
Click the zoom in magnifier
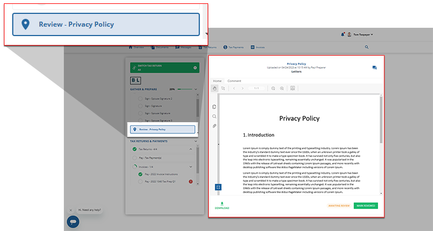[x=281, y=88]
